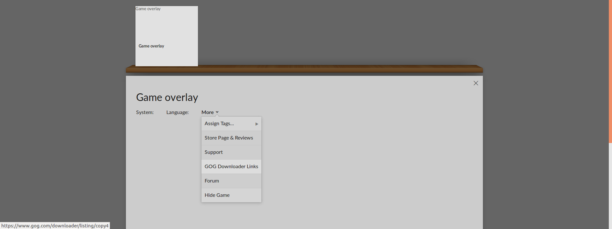The width and height of the screenshot is (612, 229).
Task: Choose GOG Downloader Links entry
Action: 231,167
